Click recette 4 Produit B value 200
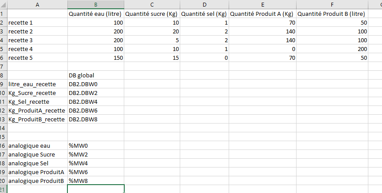 point(332,49)
